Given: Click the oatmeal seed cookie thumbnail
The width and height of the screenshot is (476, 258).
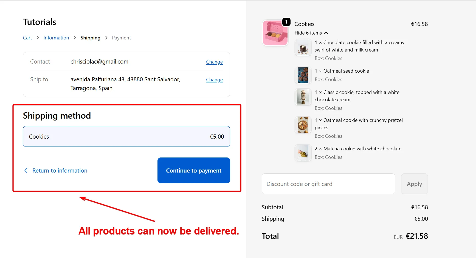Looking at the screenshot, I should click(303, 75).
